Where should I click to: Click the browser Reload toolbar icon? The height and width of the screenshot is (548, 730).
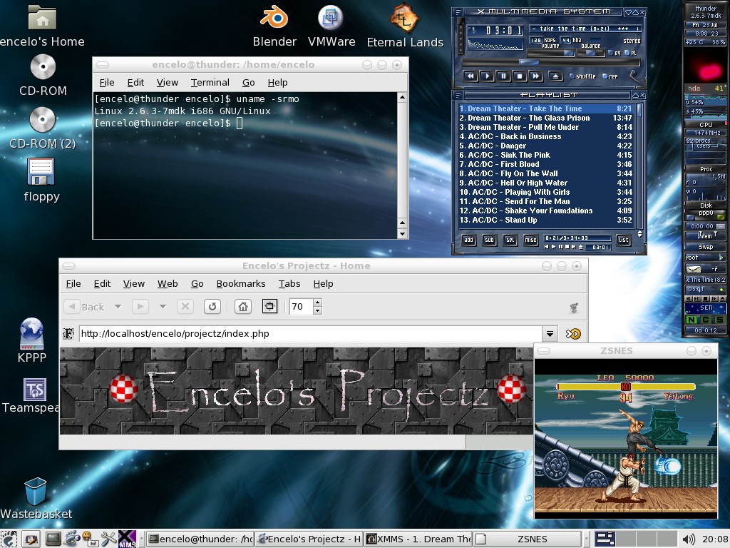tap(212, 307)
